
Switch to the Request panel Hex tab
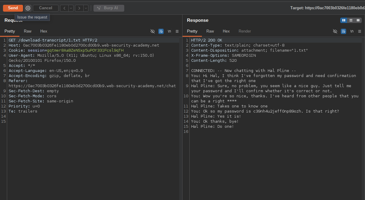[x=44, y=31]
